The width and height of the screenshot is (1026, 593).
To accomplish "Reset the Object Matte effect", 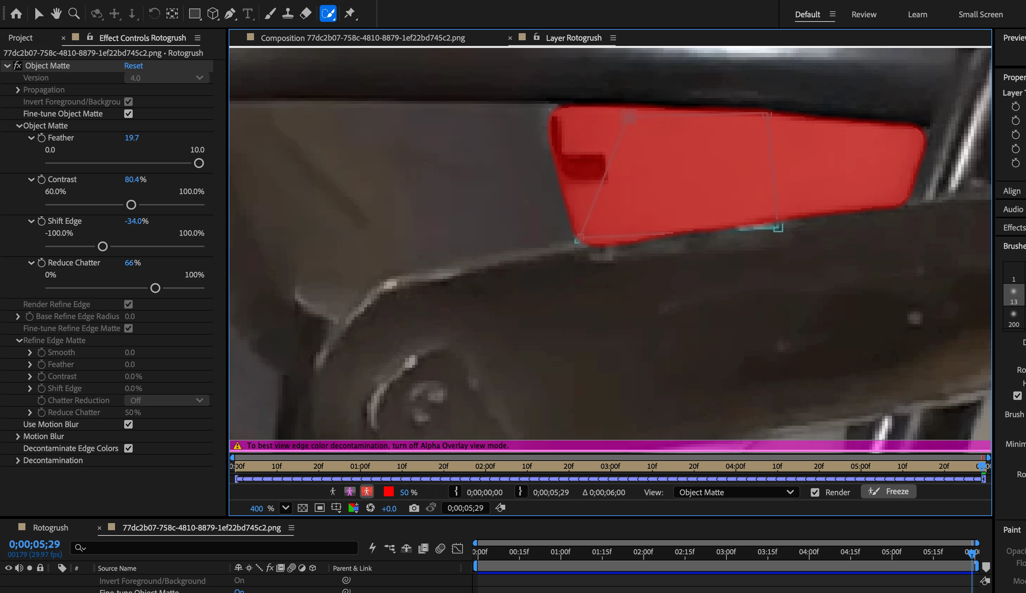I will coord(133,66).
